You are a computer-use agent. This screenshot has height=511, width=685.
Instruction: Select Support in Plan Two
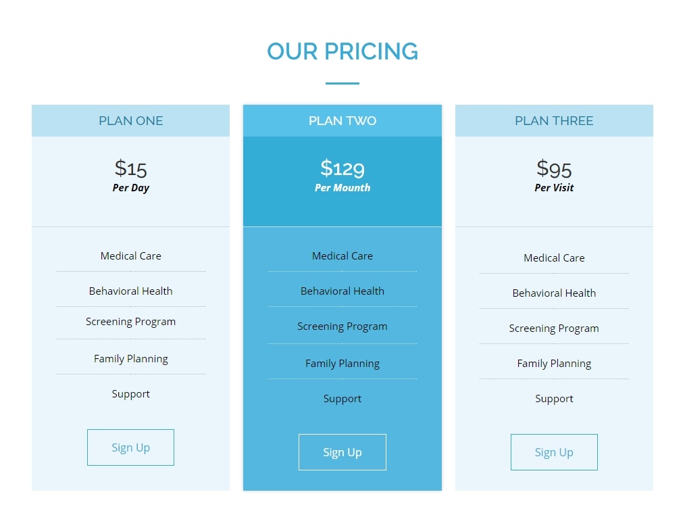click(x=342, y=399)
